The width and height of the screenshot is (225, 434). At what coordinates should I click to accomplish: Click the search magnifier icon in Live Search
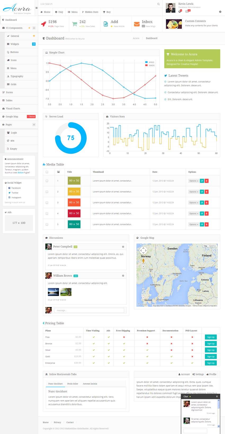158,4
